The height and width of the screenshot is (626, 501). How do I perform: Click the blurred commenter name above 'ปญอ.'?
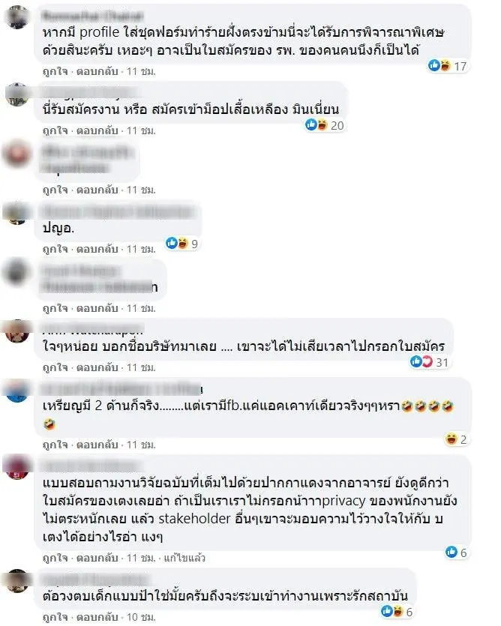[118, 211]
